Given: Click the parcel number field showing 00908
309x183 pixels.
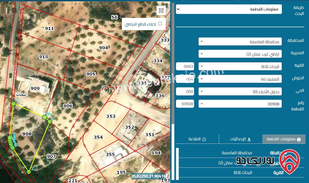Looking at the screenshot, I should pos(185,104).
